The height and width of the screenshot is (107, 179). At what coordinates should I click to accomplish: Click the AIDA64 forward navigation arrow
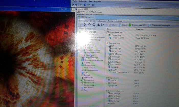click(85, 25)
